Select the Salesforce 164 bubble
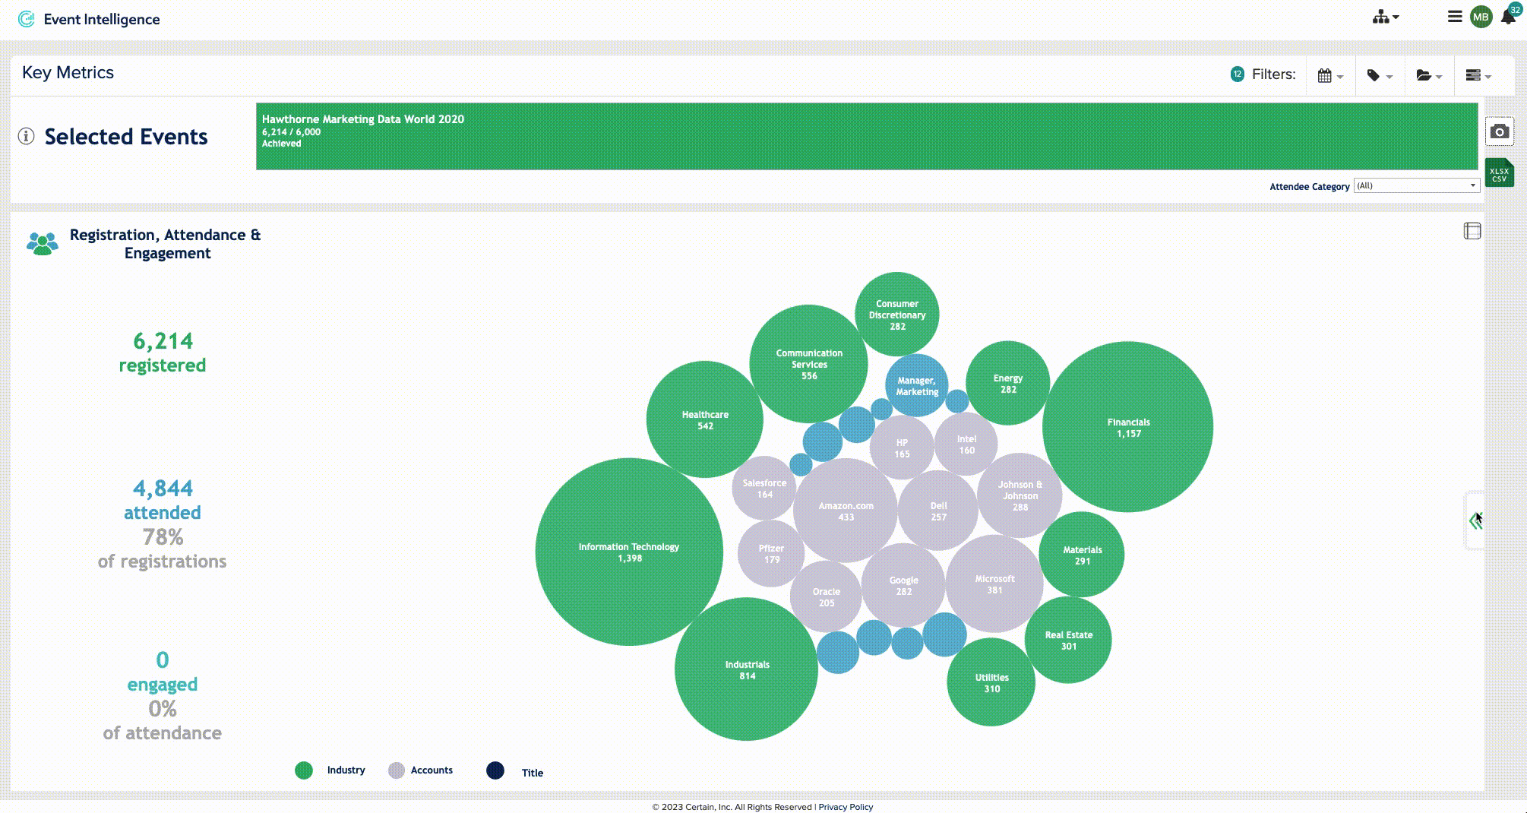Image resolution: width=1527 pixels, height=813 pixels. click(x=764, y=488)
